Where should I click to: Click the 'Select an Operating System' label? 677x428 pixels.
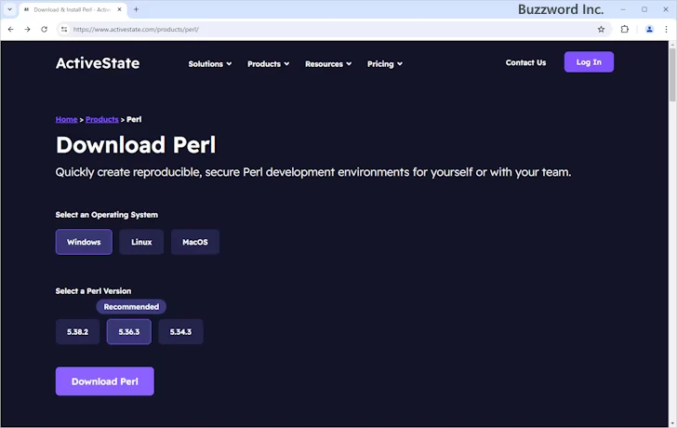point(107,215)
